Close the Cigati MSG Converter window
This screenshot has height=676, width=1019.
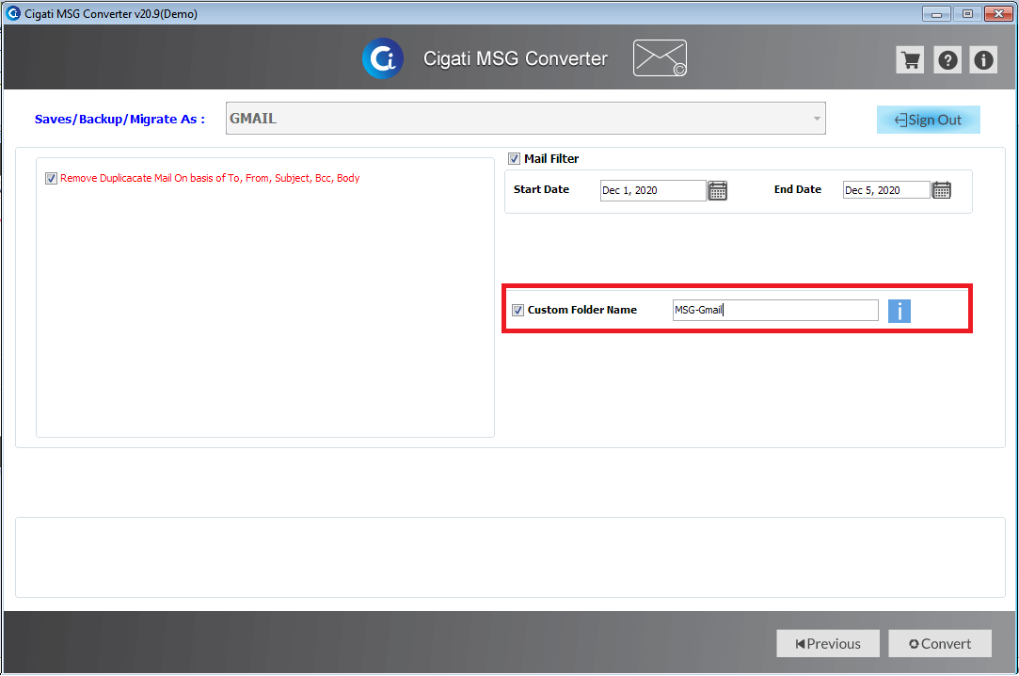(x=999, y=13)
